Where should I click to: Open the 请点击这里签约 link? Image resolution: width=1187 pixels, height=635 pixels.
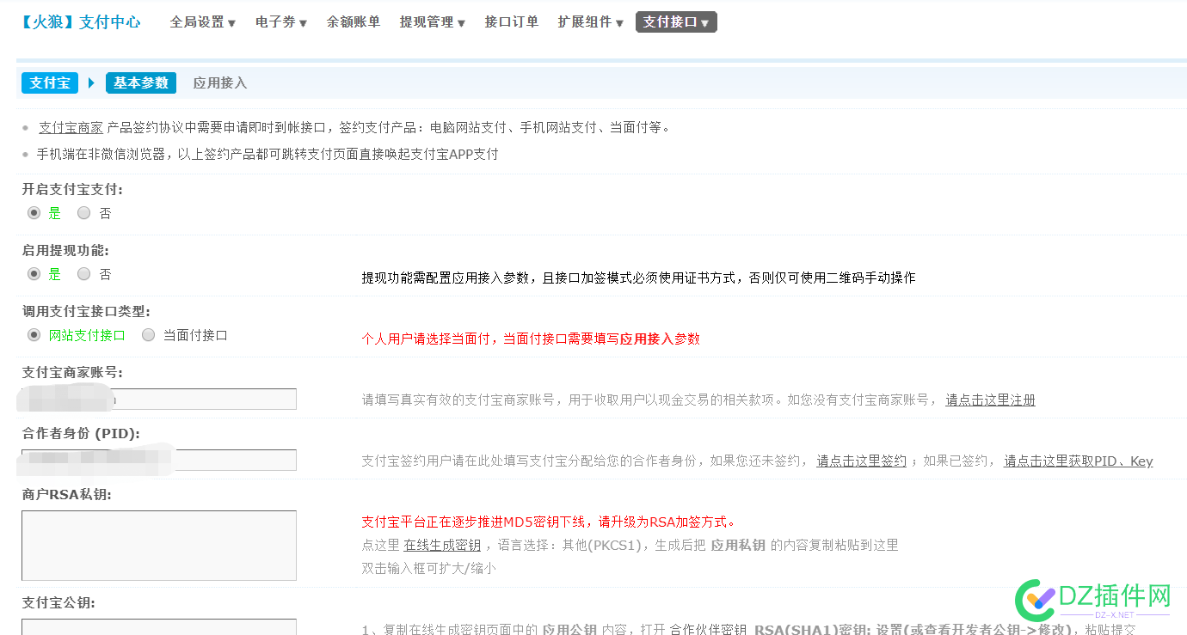tap(861, 461)
